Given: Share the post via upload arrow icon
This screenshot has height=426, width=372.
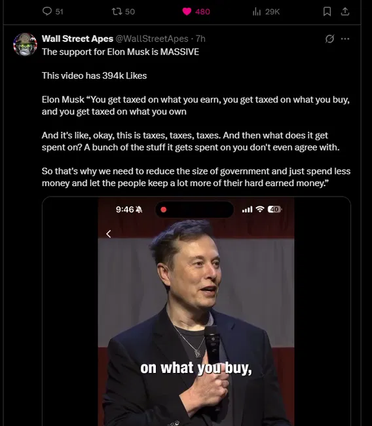Looking at the screenshot, I should tap(345, 11).
